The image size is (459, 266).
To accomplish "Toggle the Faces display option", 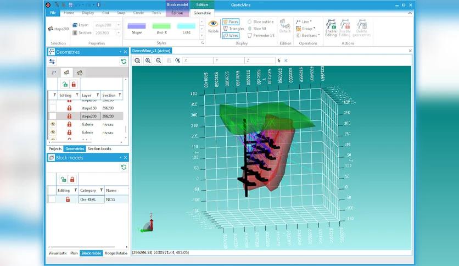I will click(x=231, y=21).
